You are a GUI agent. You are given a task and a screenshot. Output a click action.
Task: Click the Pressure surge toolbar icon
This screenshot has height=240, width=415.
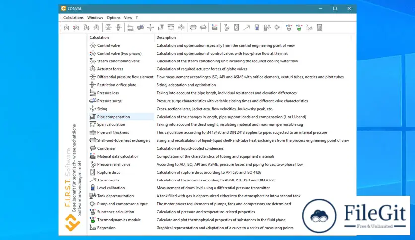tap(140, 27)
